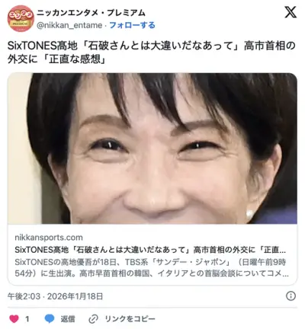Click the chain link icon
The width and height of the screenshot is (305, 329).
point(93,319)
